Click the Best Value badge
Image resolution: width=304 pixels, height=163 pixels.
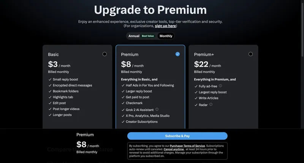pyautogui.click(x=148, y=36)
